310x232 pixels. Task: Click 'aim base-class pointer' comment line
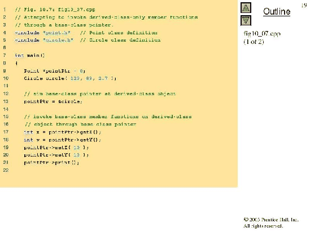(100, 93)
